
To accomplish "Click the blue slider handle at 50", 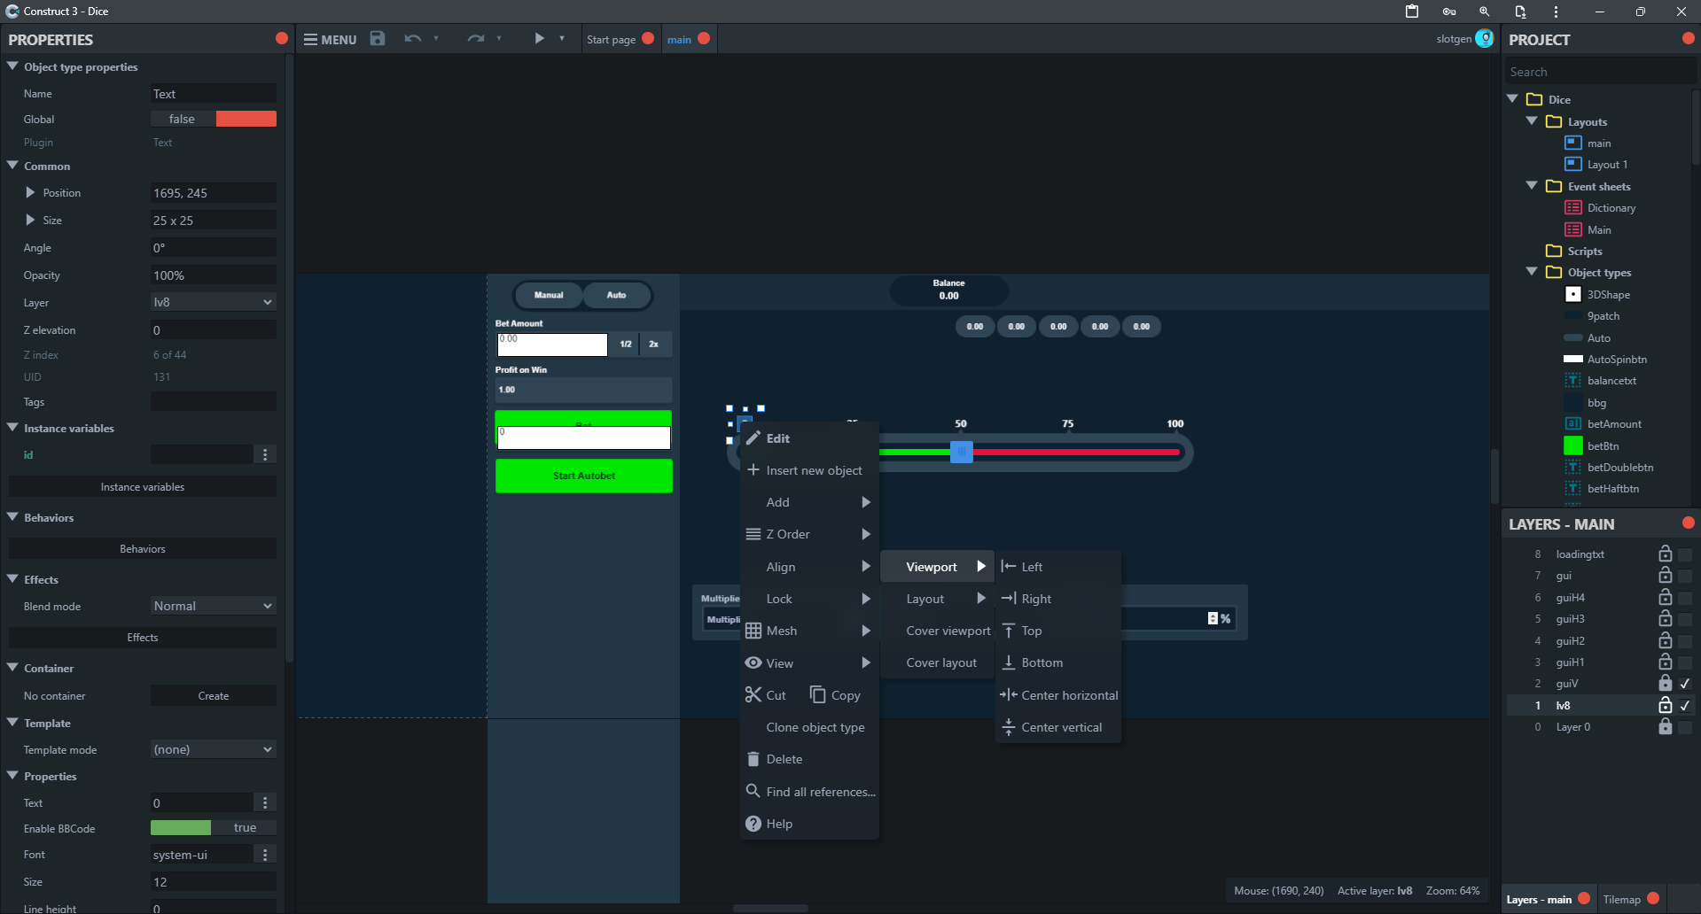I will [961, 452].
